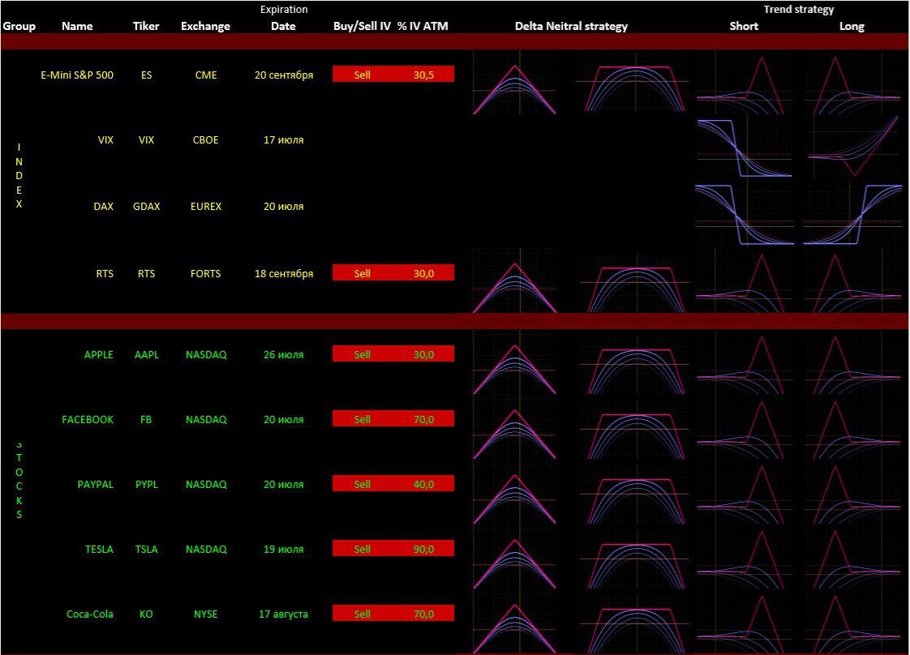Open the FACEBOOK trapezoid delta-neutral chart
The image size is (910, 655).
[x=633, y=430]
